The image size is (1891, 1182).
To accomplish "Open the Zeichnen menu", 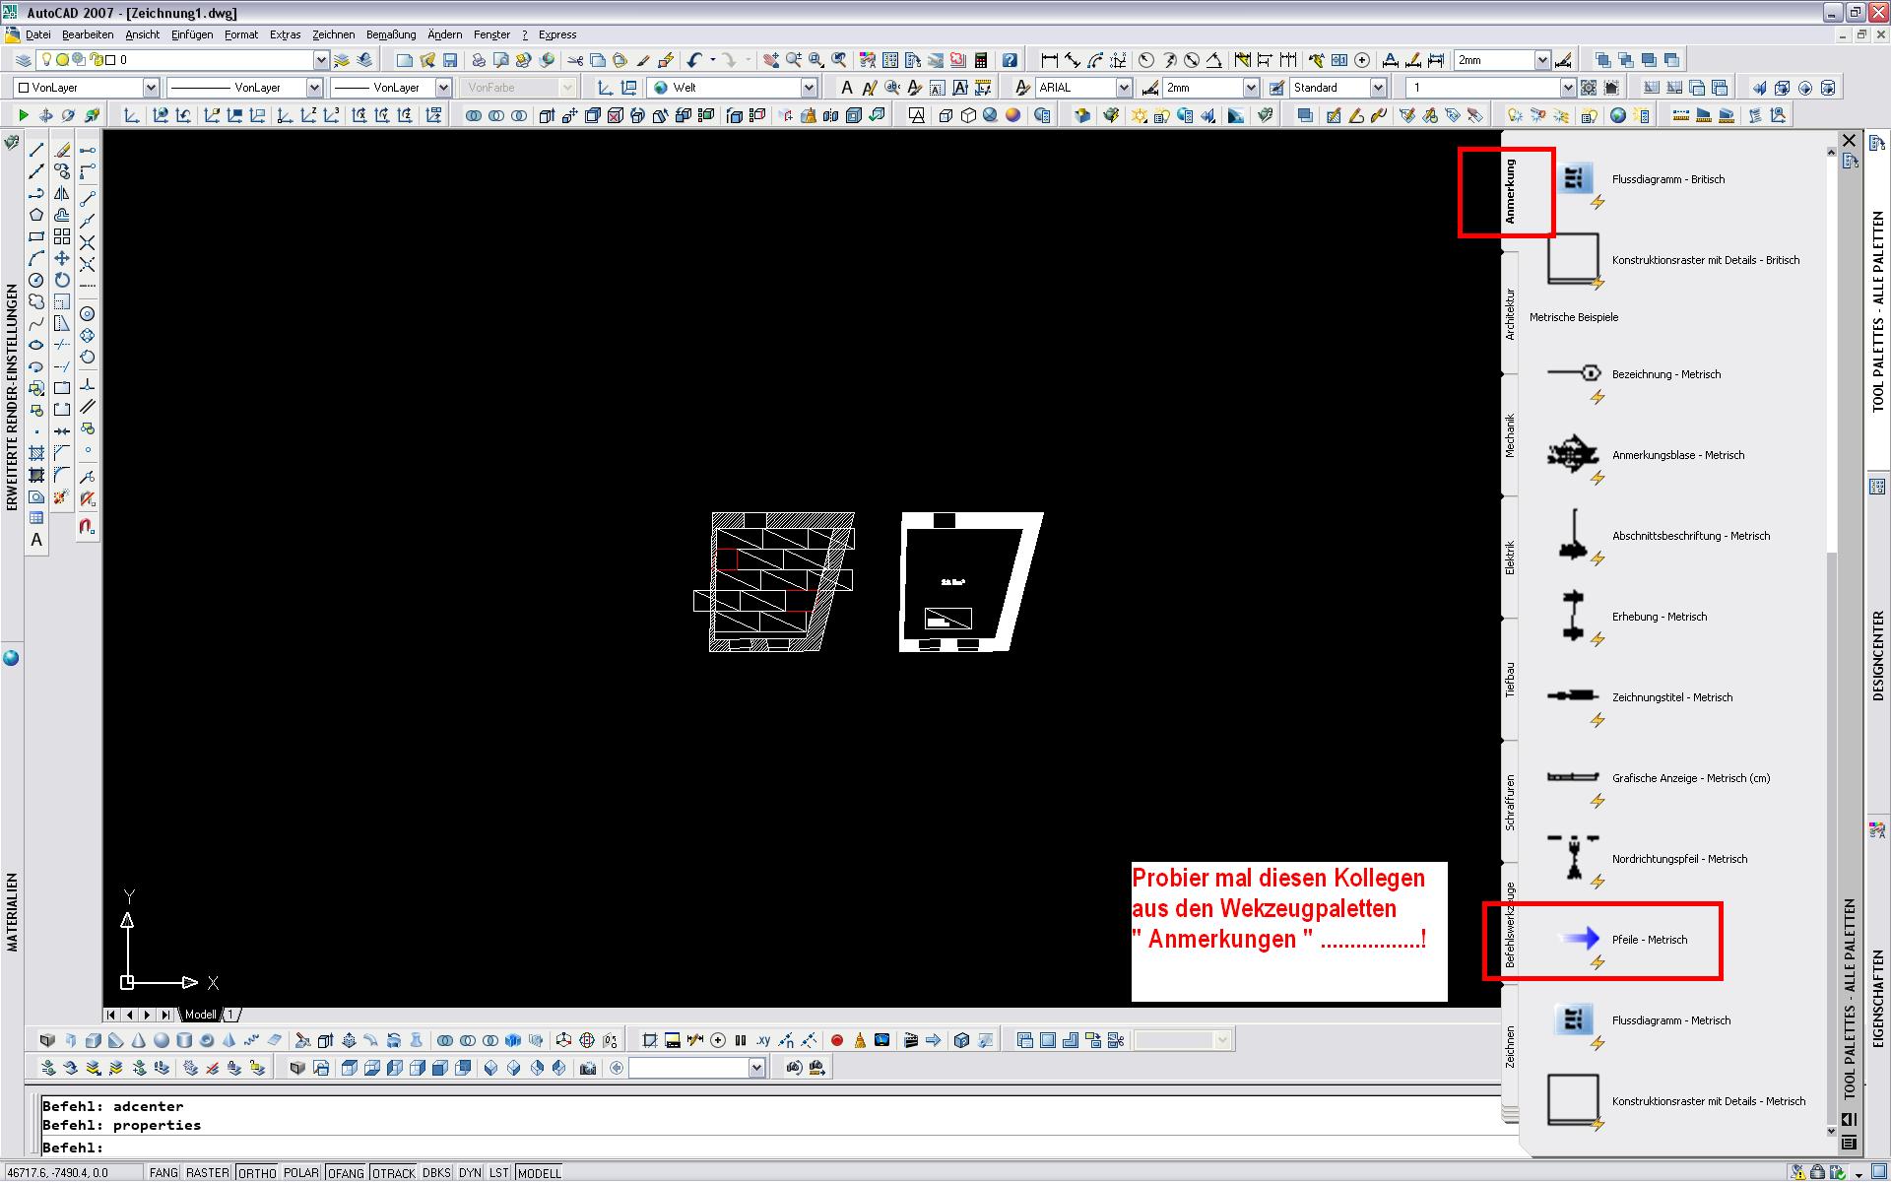I will click(x=333, y=34).
